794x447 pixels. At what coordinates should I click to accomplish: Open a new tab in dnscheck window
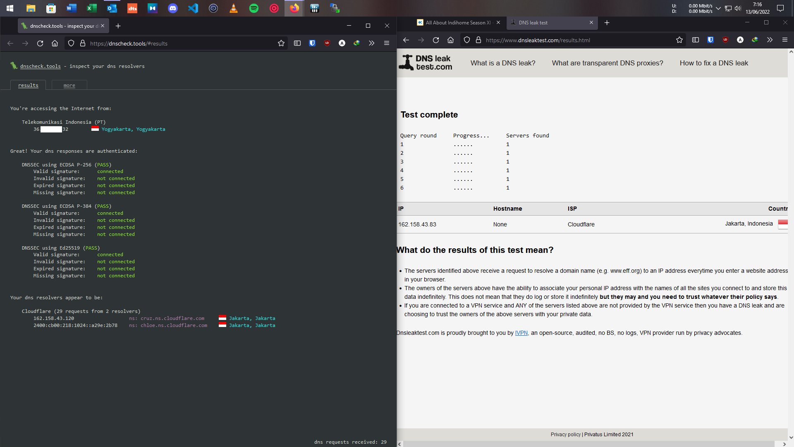pos(118,26)
